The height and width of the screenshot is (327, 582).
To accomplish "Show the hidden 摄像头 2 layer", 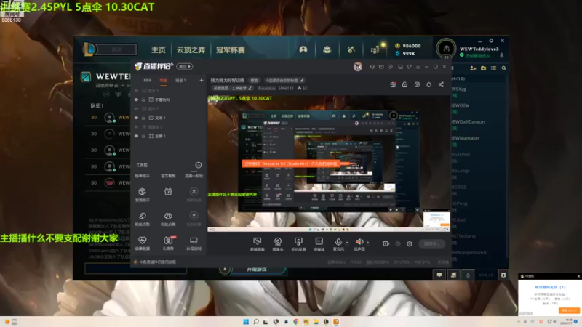I will 136,126.
